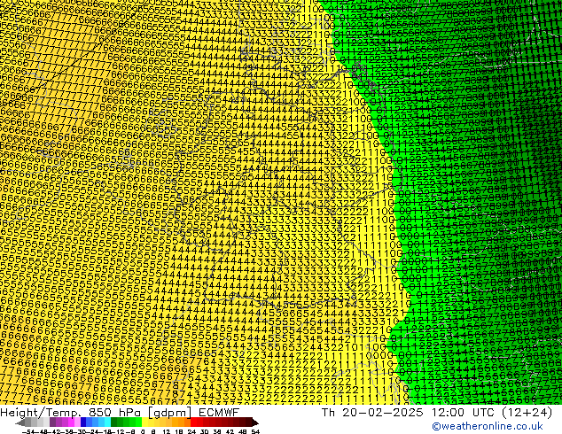
Task: Click the cyan swatch on the color scale
Action: pos(107,422)
